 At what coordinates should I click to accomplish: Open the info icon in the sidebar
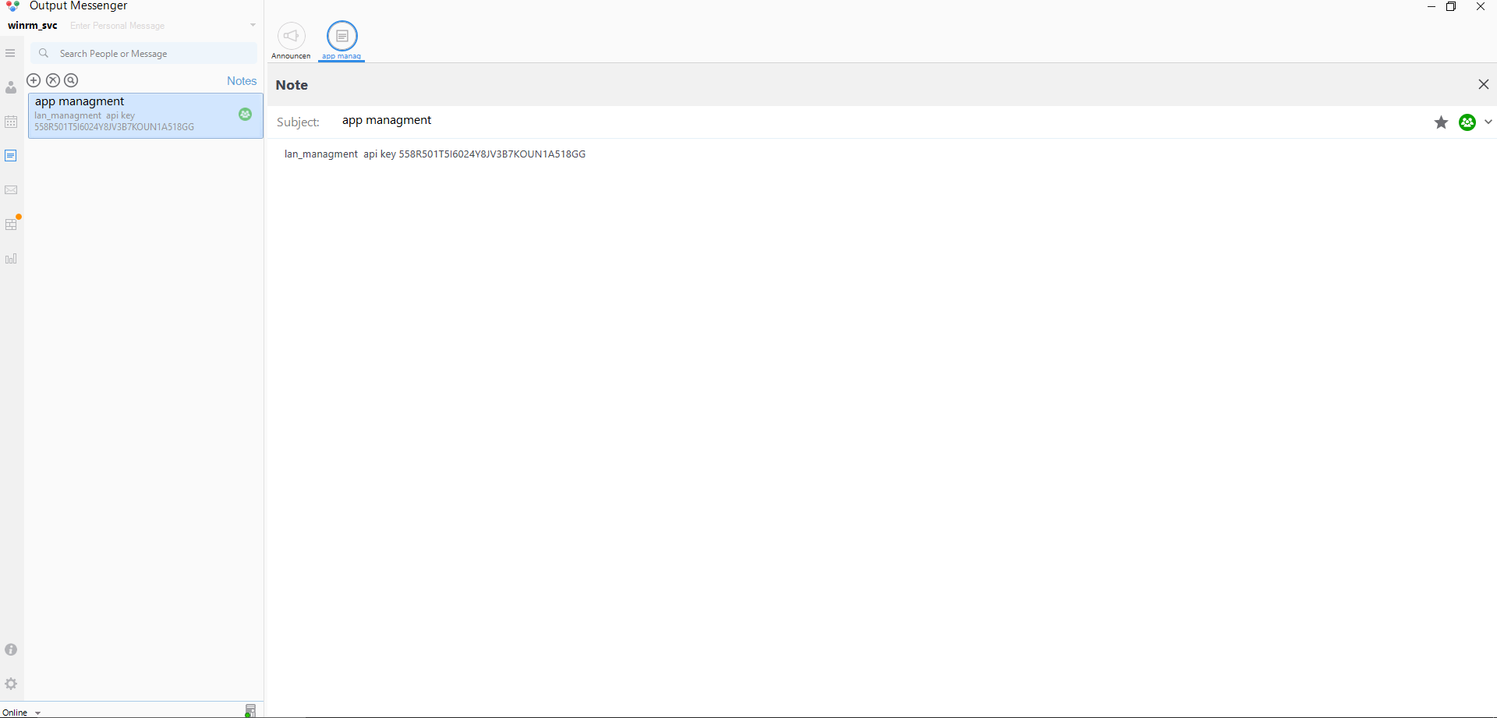[x=11, y=649]
